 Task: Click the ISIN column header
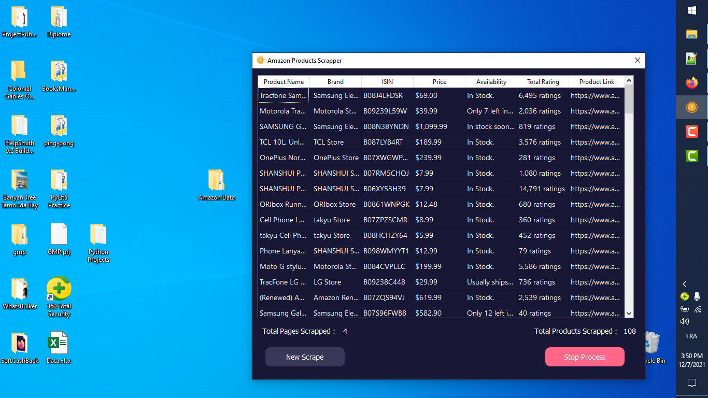(388, 82)
